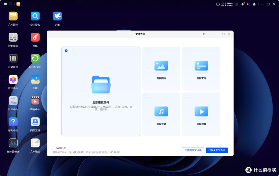Check the 重复文档 checkbox
279x176 pixels.
[x=187, y=51]
